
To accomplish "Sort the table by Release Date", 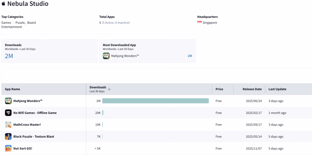I will [252, 89].
